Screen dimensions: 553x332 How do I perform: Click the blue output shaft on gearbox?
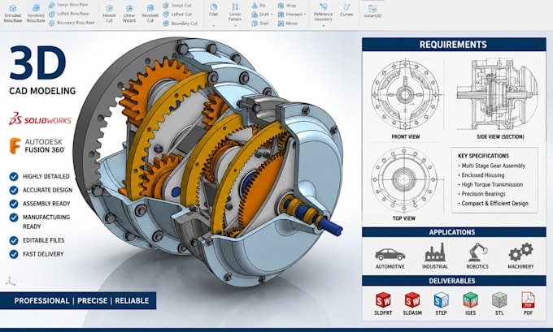[x=331, y=226]
